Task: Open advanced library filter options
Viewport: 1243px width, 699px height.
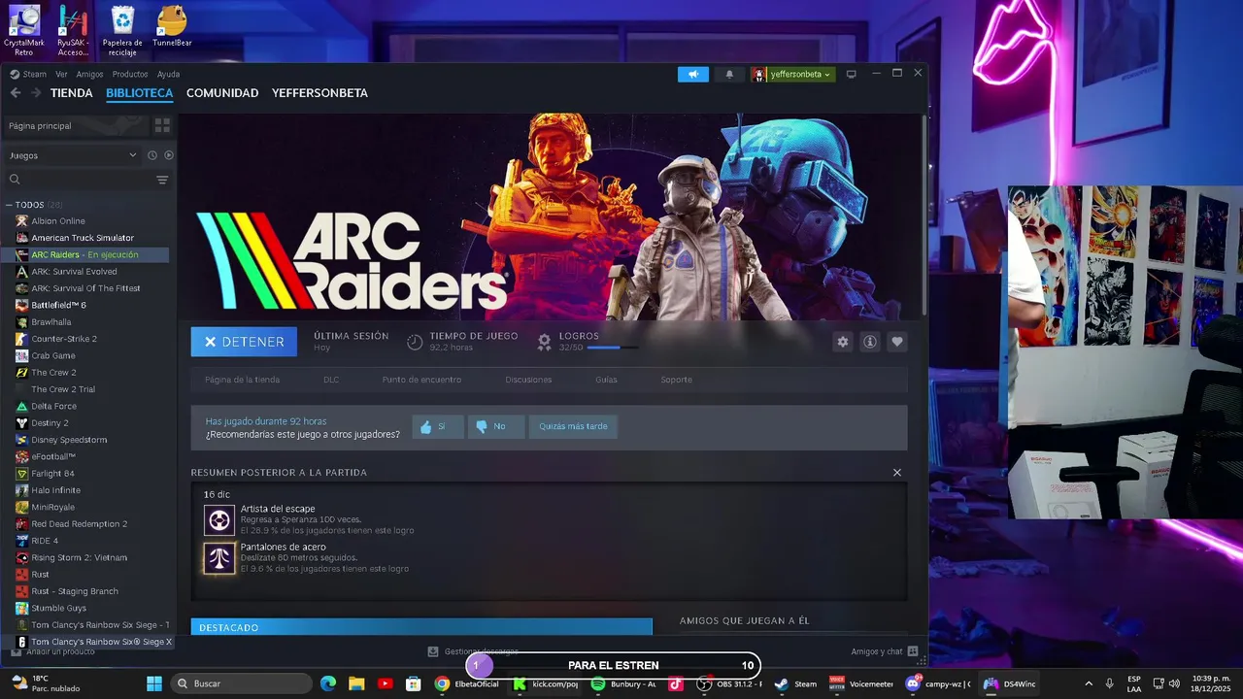Action: pyautogui.click(x=162, y=180)
